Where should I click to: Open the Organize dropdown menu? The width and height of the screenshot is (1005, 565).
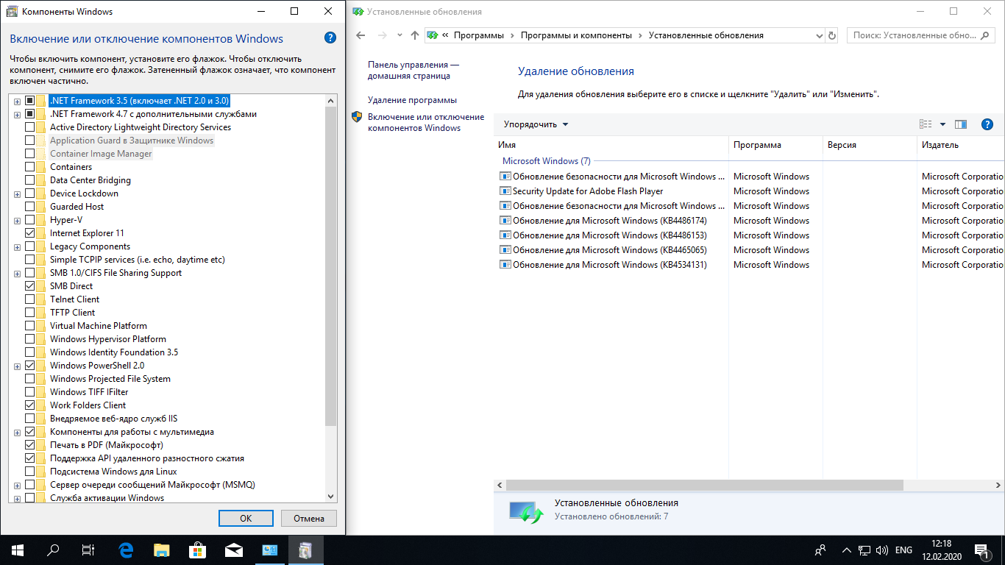click(x=536, y=124)
